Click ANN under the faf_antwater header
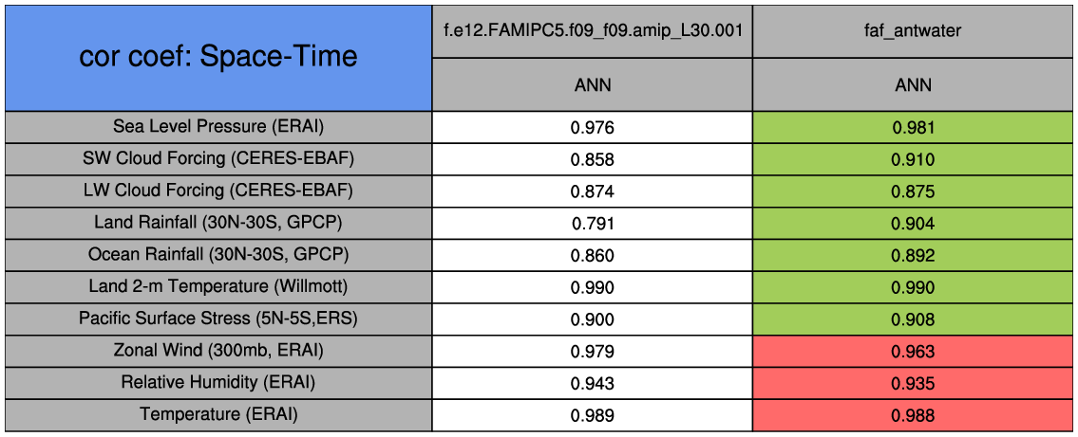The height and width of the screenshot is (437, 1078). click(x=914, y=84)
